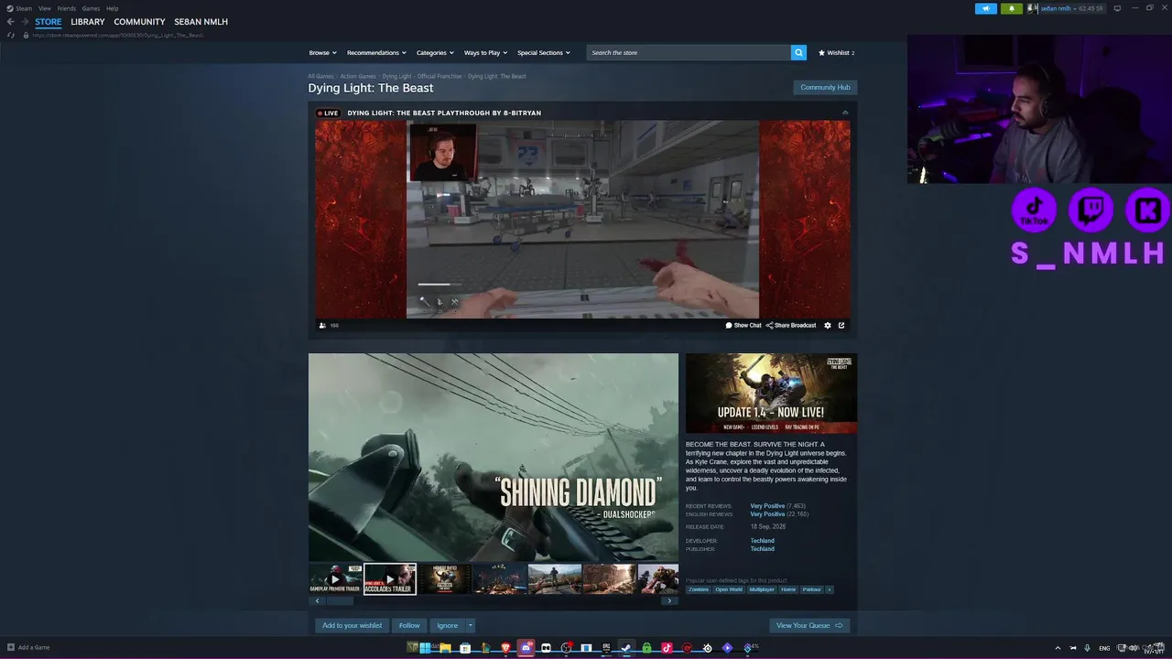This screenshot has width=1172, height=659.
Task: Open the announcements megaphone button
Action: tap(986, 8)
